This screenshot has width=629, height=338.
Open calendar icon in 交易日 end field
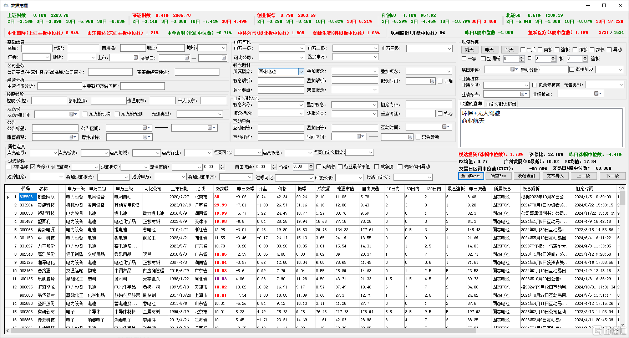pyautogui.click(x=224, y=58)
